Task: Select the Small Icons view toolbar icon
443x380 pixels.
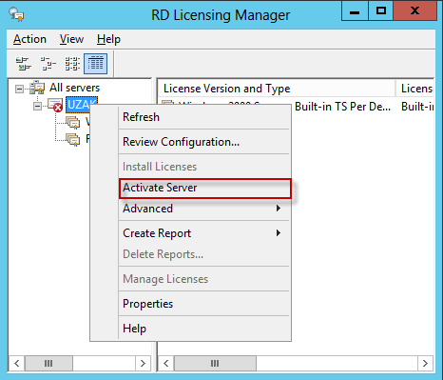Action: (x=48, y=63)
